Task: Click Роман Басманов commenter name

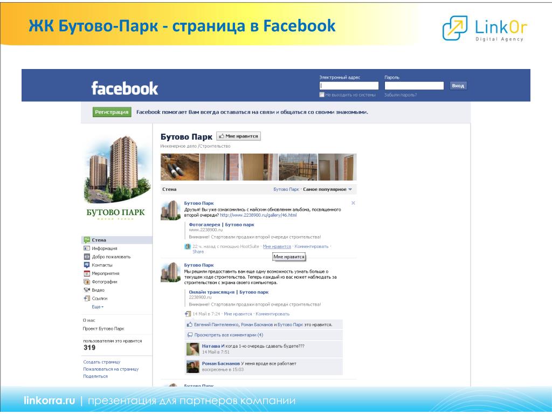Action: click(220, 364)
